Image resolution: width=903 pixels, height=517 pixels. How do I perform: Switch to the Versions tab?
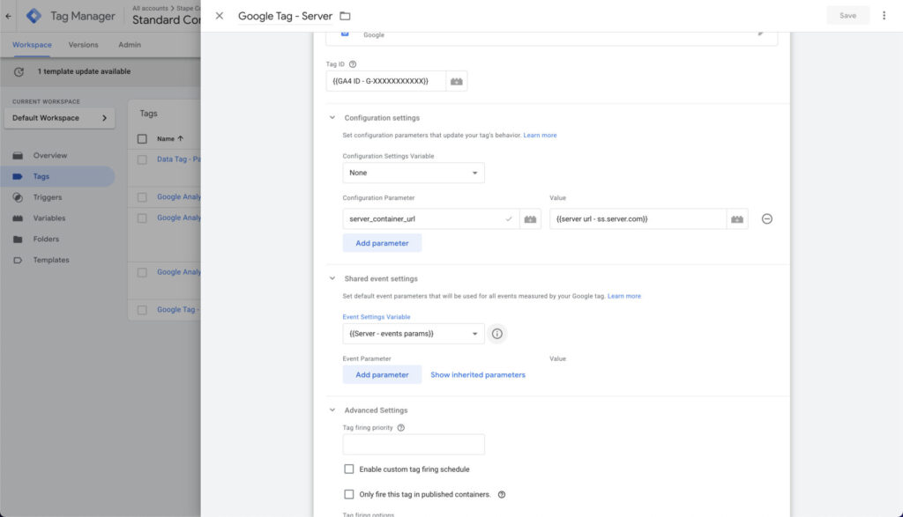point(84,45)
